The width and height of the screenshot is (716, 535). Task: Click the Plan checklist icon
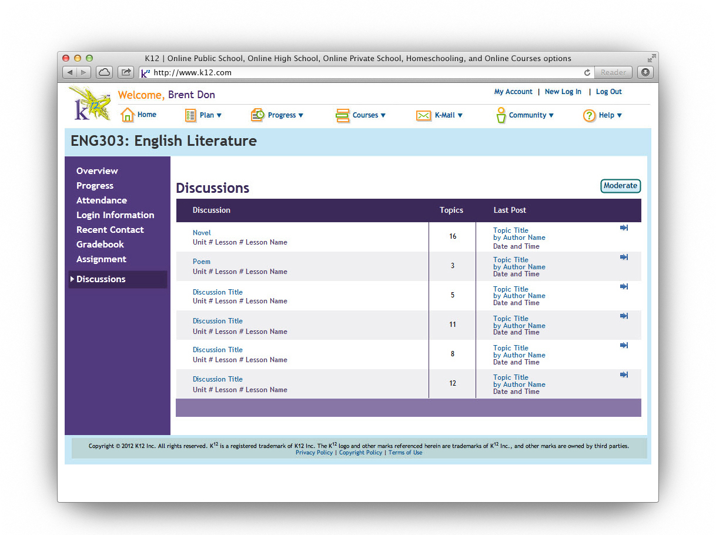point(190,115)
